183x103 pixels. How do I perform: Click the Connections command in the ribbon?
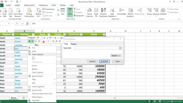click(48, 9)
